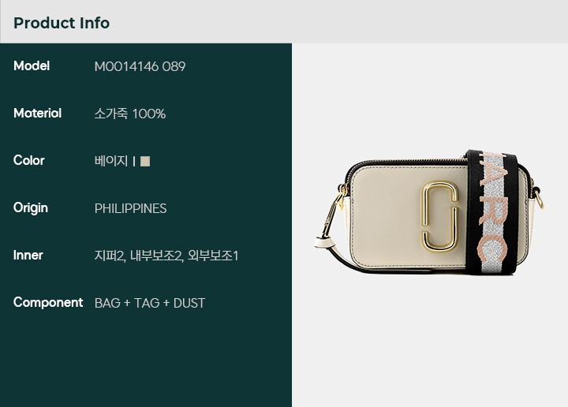Screen dimensions: 568x407
Task: Click the 소가죽 100% material value
Action: click(130, 114)
